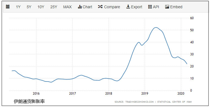
Task: Open the API option
Action: click(154, 7)
